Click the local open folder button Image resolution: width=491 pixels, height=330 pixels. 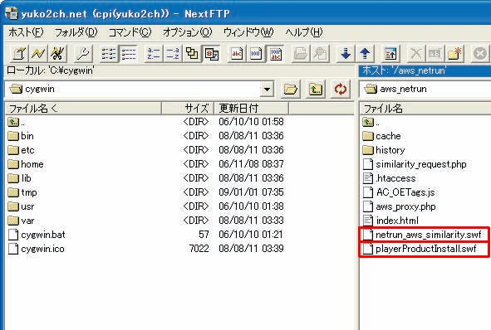[x=290, y=90]
